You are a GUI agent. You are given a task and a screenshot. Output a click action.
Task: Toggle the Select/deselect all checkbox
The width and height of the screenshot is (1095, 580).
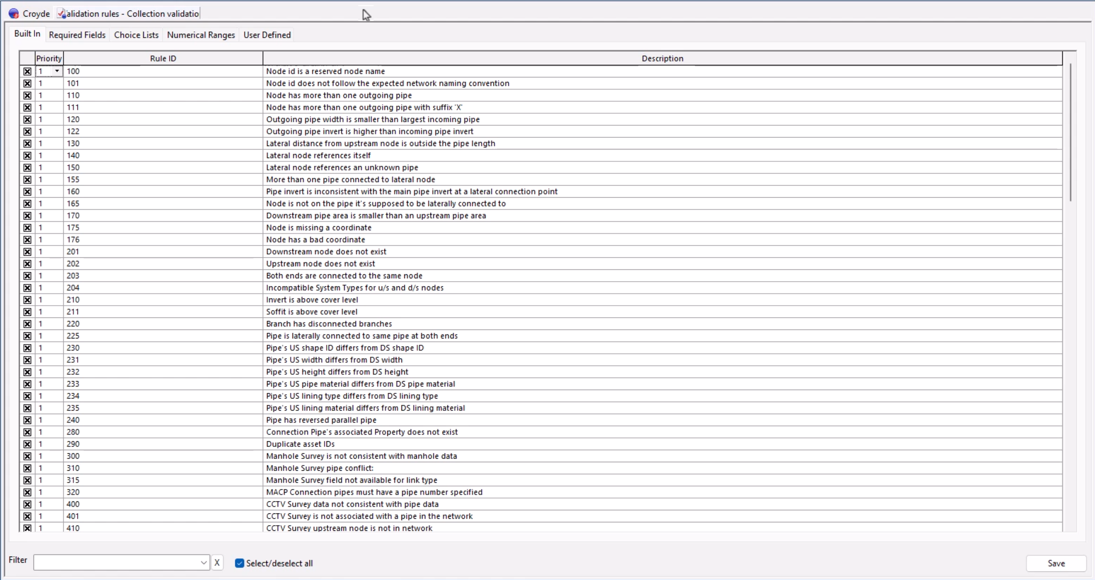tap(240, 563)
